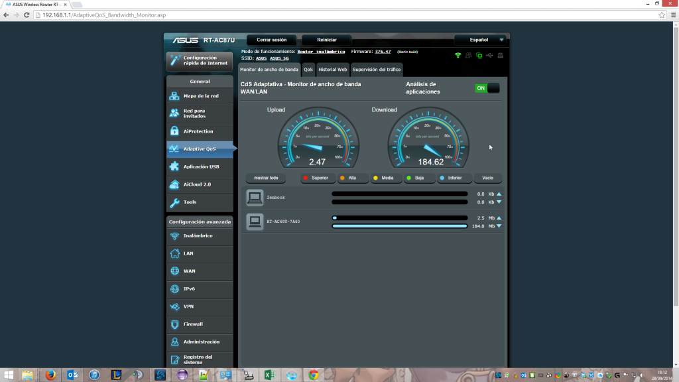Open Firewall settings page
This screenshot has height=382, width=679.
(x=200, y=324)
